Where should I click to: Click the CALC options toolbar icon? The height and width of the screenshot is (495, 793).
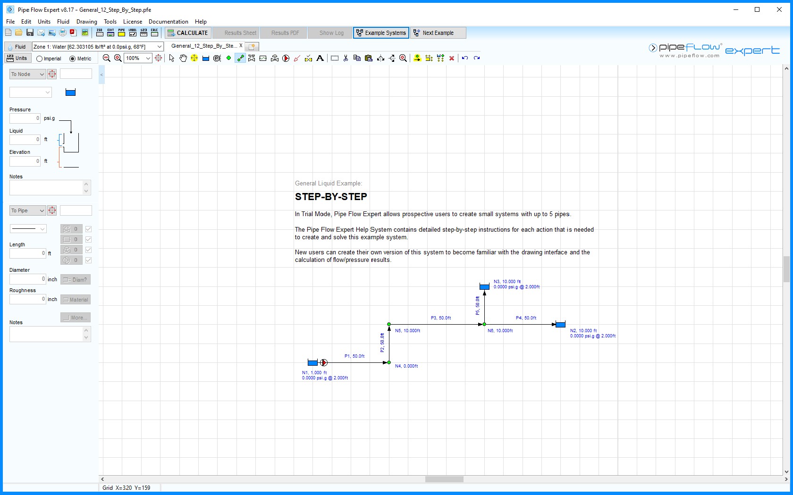pos(154,33)
